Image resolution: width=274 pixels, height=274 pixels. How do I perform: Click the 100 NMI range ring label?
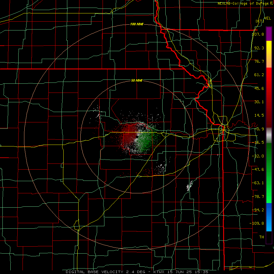tap(137, 24)
